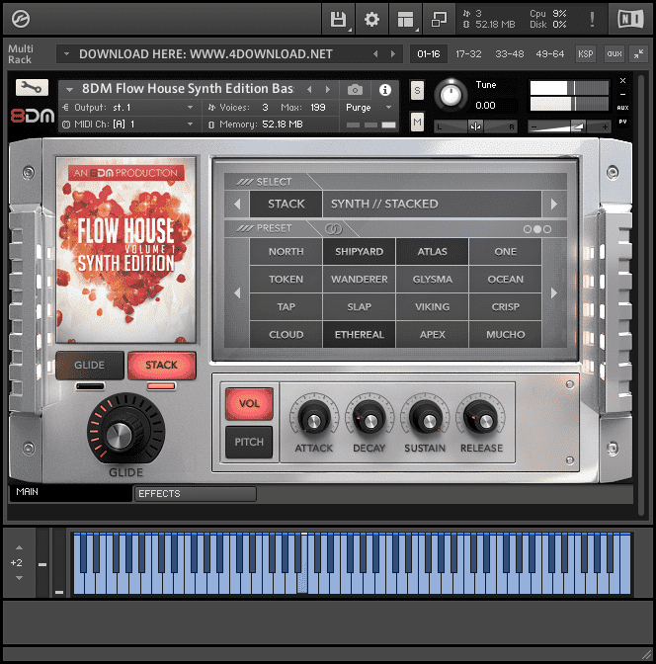The width and height of the screenshot is (656, 664).
Task: Toggle the GLIDE button
Action: [x=89, y=365]
